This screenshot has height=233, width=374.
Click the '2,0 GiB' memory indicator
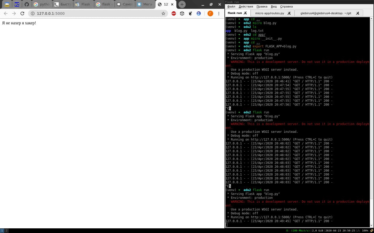318,231
